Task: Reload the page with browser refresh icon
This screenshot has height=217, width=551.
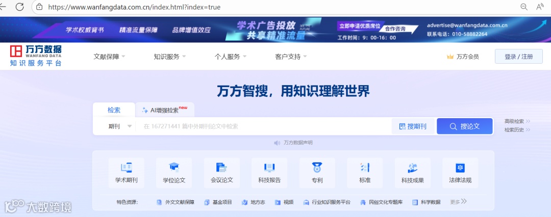Action: pos(20,7)
